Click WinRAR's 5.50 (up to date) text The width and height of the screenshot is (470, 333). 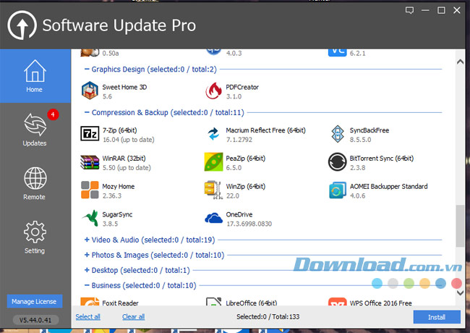tap(127, 168)
